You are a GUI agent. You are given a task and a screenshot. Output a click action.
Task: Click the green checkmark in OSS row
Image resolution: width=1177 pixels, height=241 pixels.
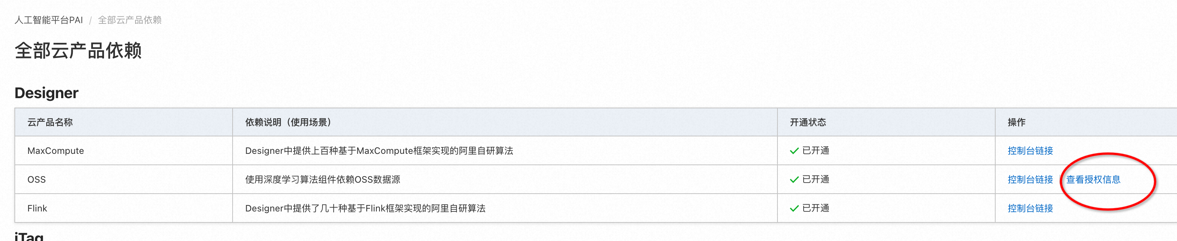pyautogui.click(x=794, y=180)
